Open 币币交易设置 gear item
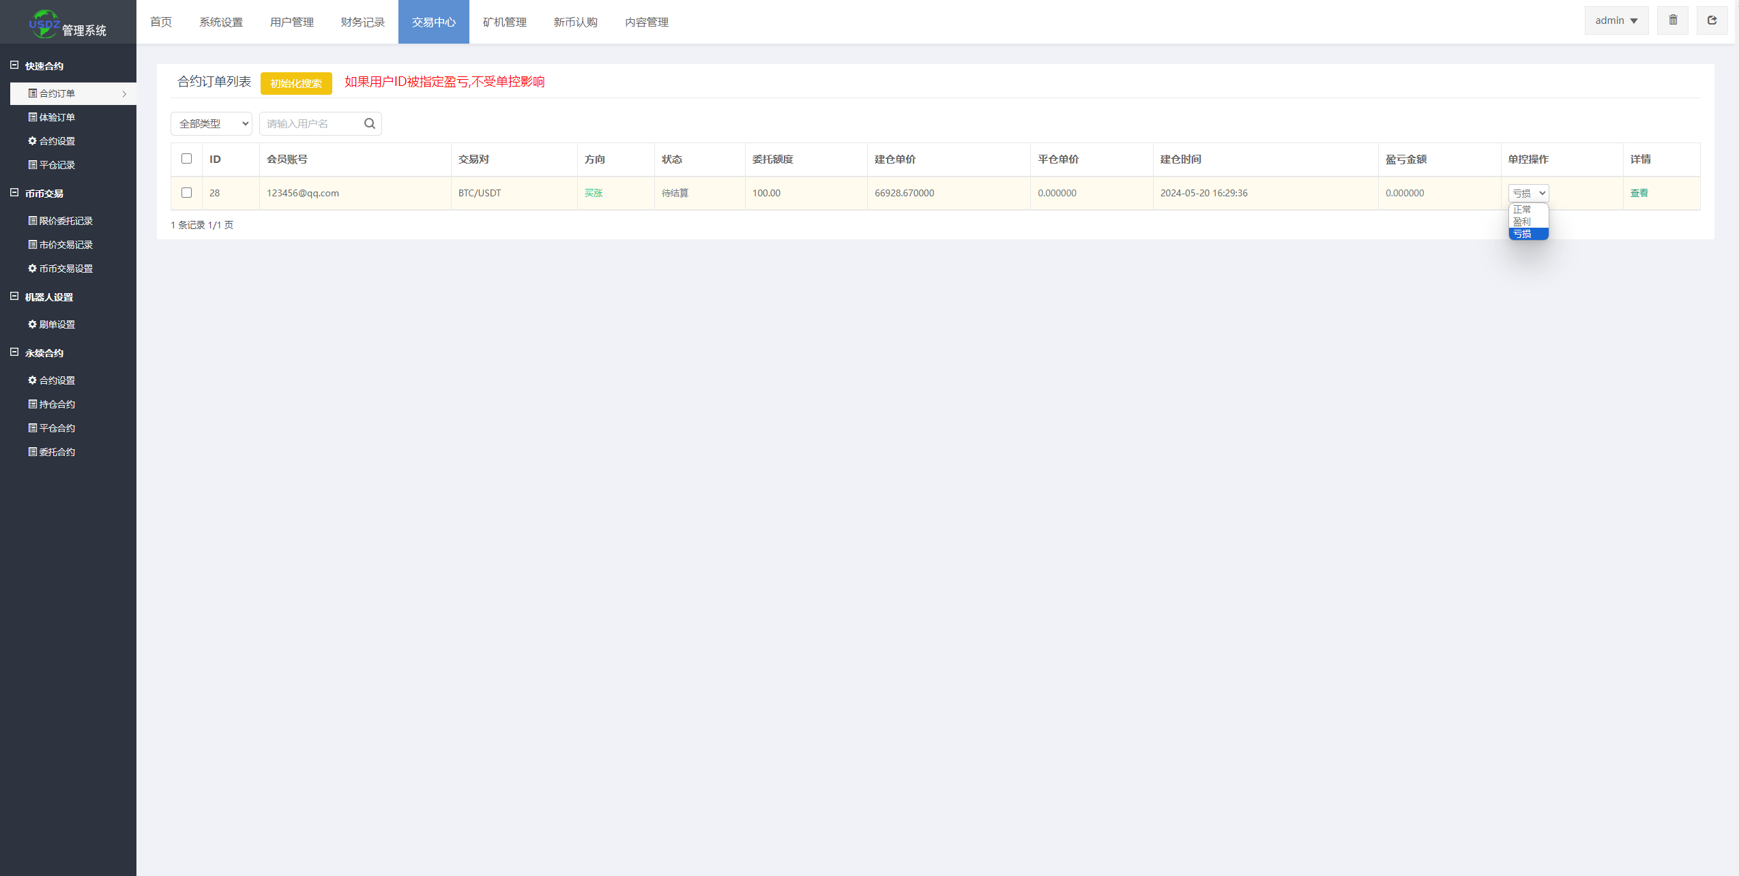Screen dimensions: 1739x876 65,269
